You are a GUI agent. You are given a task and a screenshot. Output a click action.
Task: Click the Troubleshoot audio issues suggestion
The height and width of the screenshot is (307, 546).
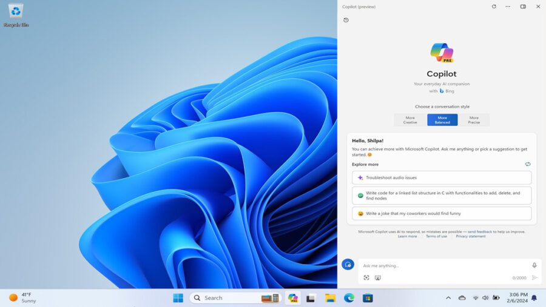[442, 177]
